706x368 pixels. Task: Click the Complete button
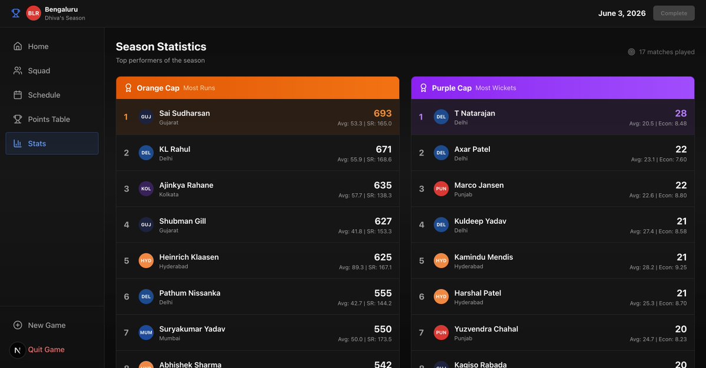pyautogui.click(x=674, y=13)
